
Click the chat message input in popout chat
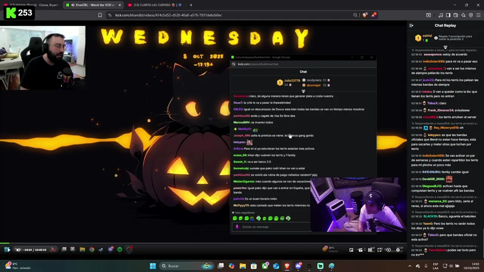[271, 227]
